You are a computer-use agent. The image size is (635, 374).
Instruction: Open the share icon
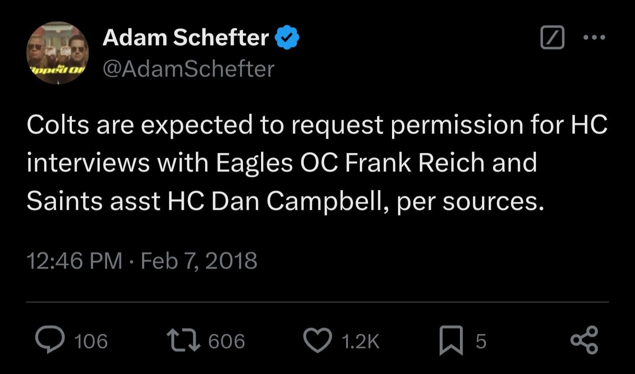tap(584, 340)
